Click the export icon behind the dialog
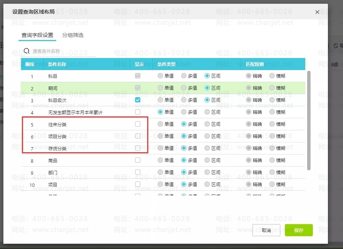 click(x=335, y=46)
